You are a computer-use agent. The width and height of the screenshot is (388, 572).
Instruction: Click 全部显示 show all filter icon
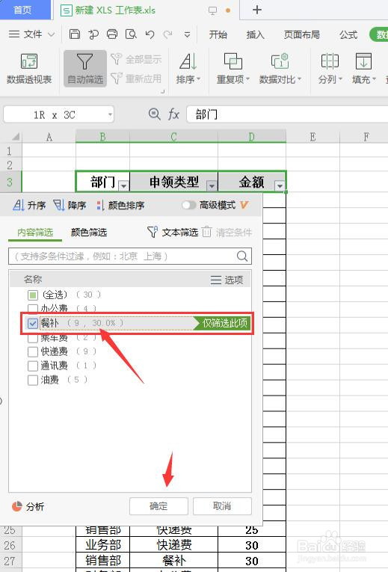coord(136,59)
